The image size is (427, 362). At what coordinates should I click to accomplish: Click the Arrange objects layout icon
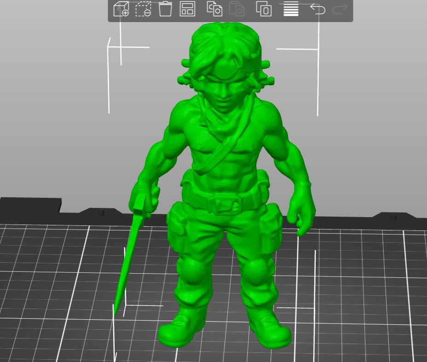click(187, 9)
